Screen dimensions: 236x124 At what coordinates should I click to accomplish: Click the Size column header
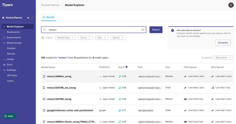[168, 67]
